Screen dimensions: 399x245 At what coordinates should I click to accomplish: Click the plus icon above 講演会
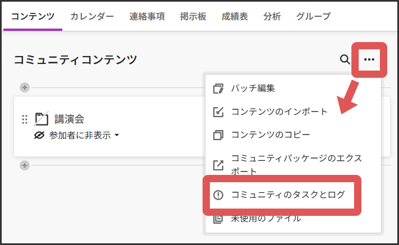coord(24,87)
